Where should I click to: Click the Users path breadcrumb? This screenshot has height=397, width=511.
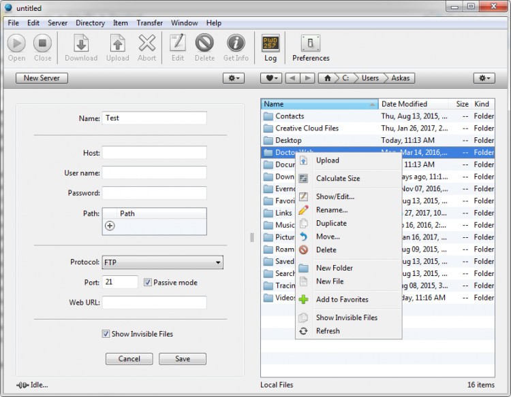370,78
